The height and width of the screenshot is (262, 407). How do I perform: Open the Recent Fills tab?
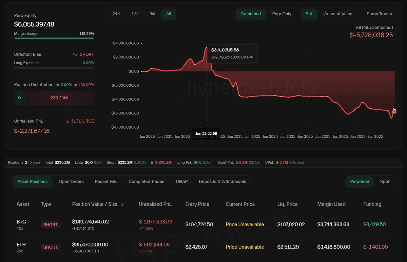tap(106, 181)
